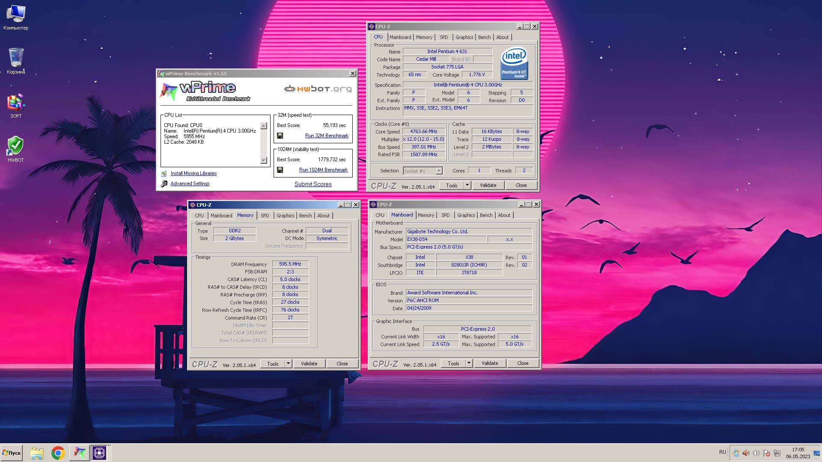Click Submit Scores link
Image resolution: width=822 pixels, height=462 pixels.
(x=313, y=184)
